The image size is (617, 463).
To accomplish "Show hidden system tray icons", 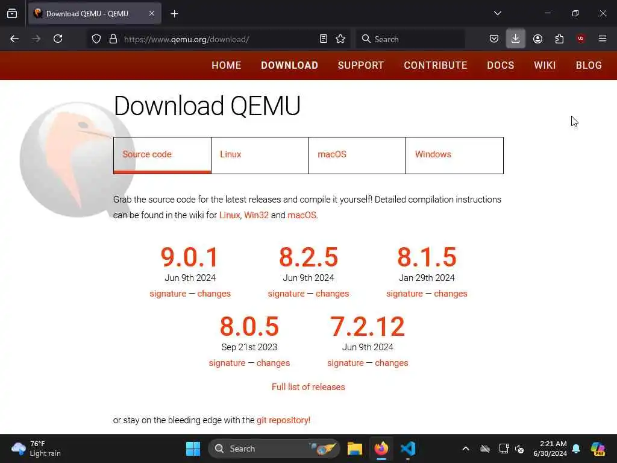I will click(x=466, y=449).
